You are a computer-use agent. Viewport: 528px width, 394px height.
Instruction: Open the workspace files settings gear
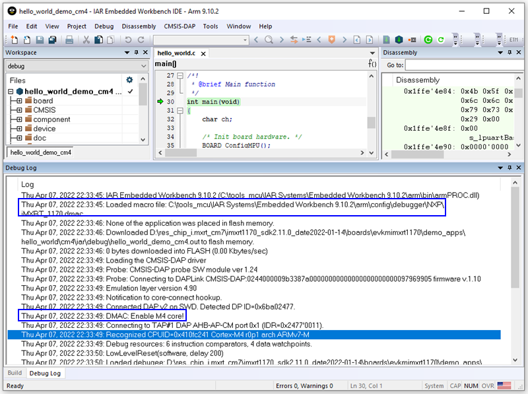[x=129, y=80]
